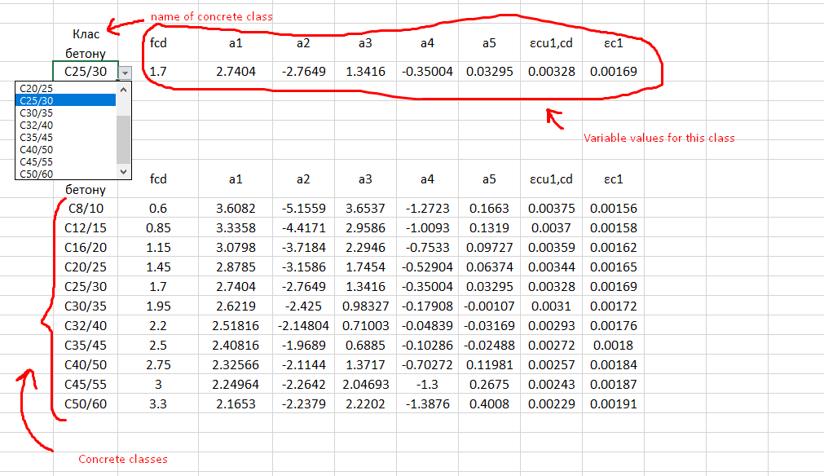
Task: Pick C50/60 from the dropdown list
Action: coord(65,174)
